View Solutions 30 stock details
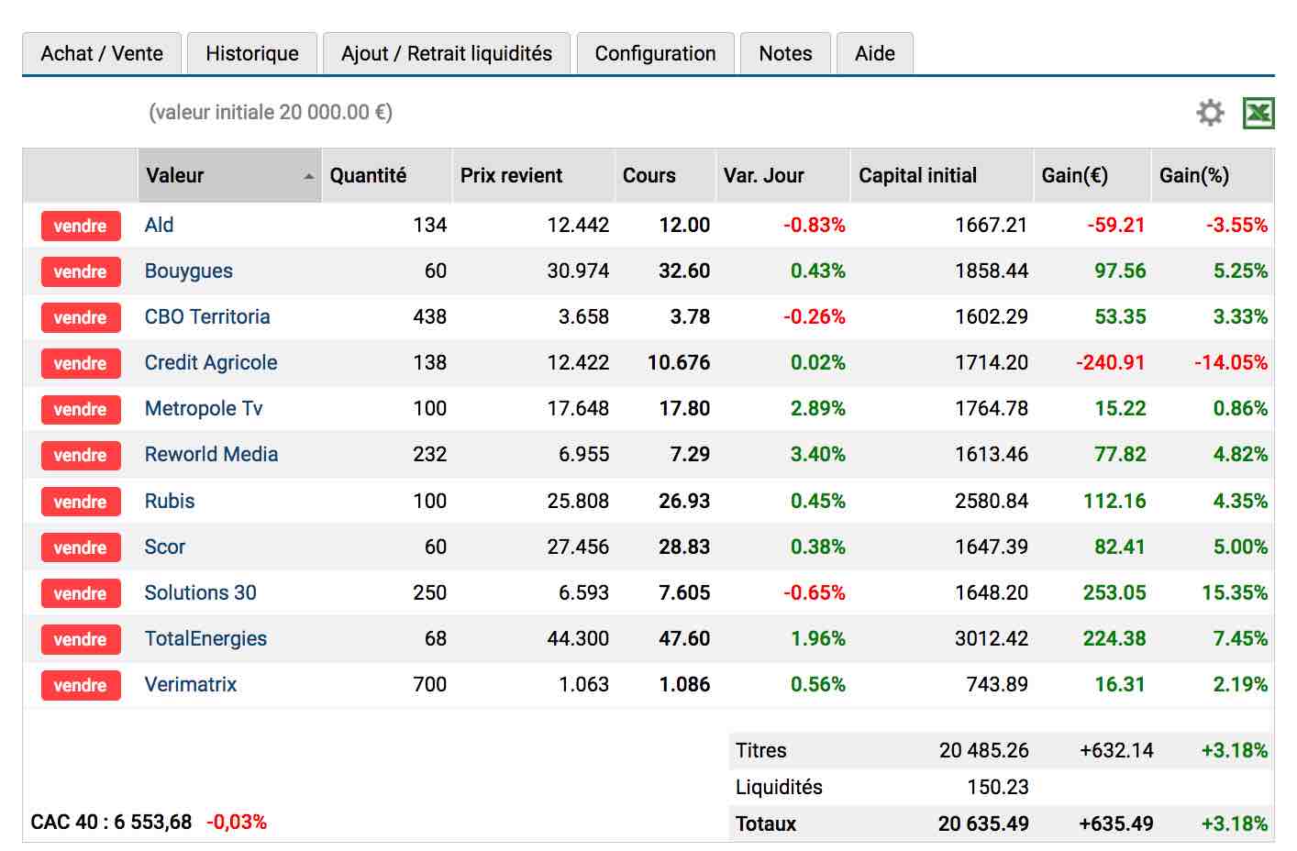 point(201,592)
